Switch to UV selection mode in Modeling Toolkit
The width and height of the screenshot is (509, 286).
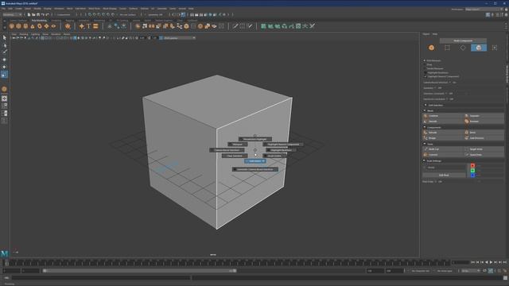coord(495,48)
